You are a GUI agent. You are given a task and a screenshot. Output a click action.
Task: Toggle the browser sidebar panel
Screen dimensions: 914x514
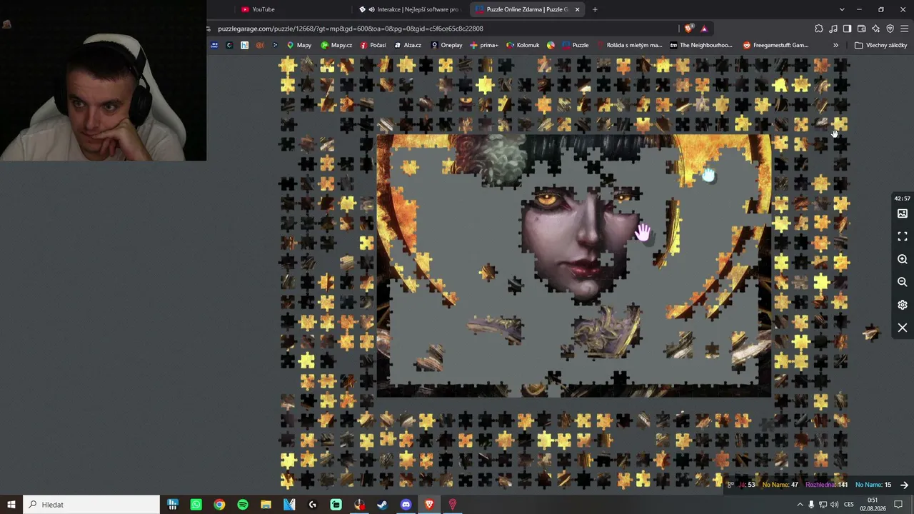tap(847, 29)
